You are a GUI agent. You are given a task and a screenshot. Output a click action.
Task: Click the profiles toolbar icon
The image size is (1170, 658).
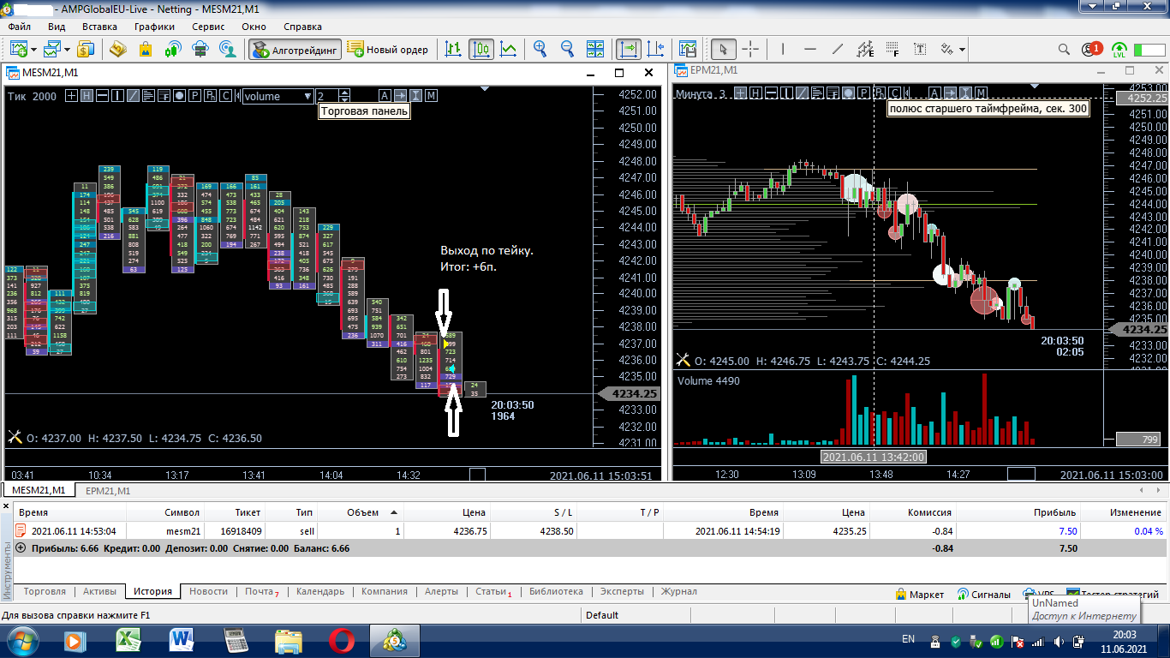click(x=52, y=49)
